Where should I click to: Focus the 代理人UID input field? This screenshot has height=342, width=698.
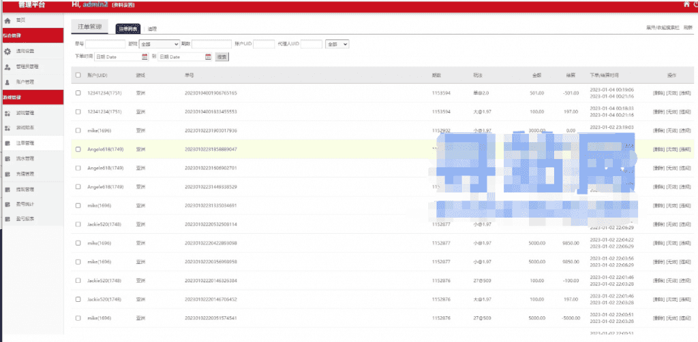312,44
